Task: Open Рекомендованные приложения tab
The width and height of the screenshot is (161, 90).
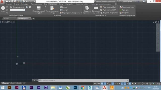Action: tap(101, 4)
